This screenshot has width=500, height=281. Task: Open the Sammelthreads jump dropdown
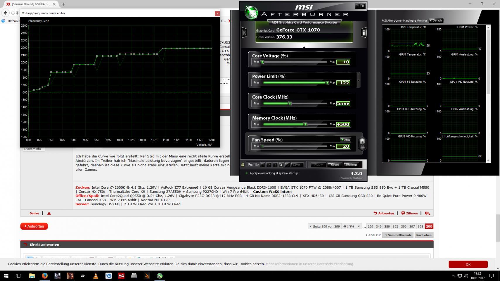[x=398, y=235]
